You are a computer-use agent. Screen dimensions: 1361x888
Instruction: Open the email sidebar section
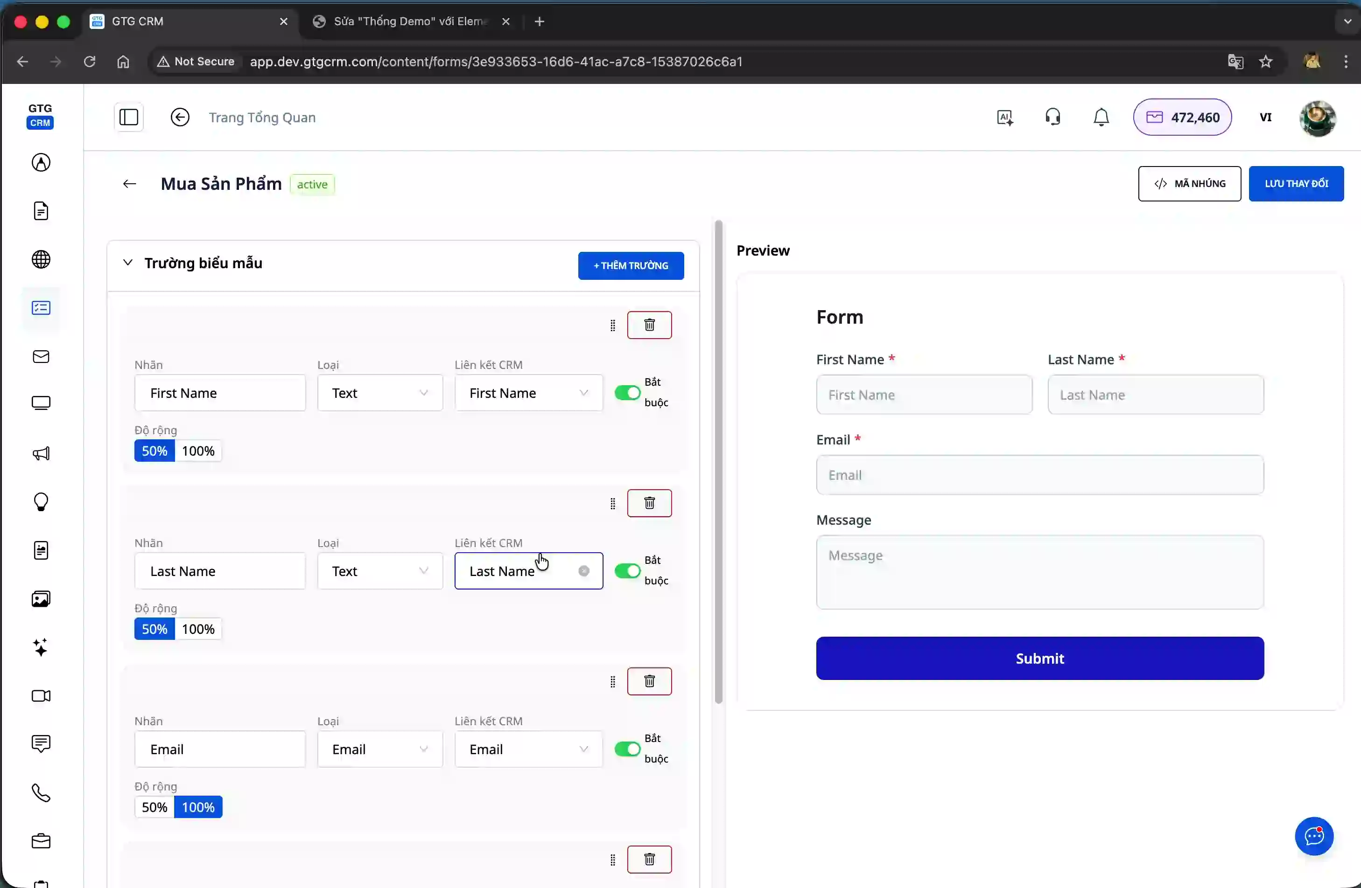pos(41,357)
